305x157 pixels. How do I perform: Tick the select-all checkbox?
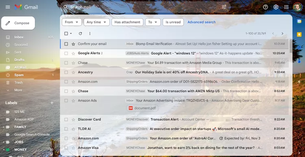pos(66,34)
